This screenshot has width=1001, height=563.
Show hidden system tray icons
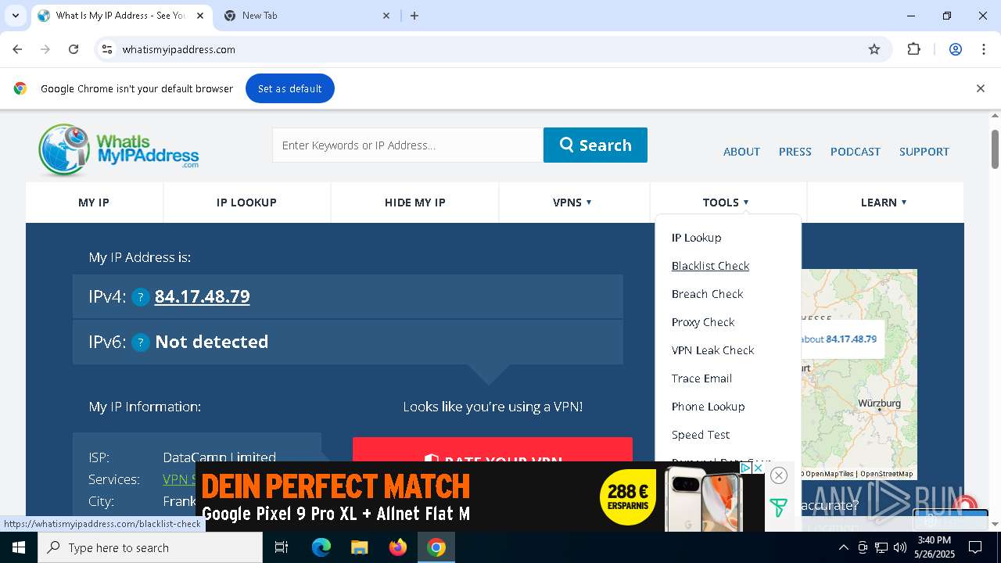pos(843,547)
